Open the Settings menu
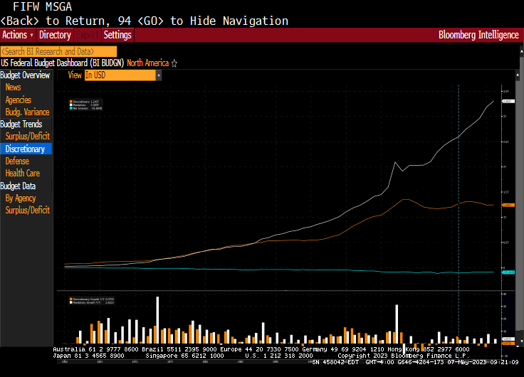The width and height of the screenshot is (524, 377). click(x=117, y=35)
